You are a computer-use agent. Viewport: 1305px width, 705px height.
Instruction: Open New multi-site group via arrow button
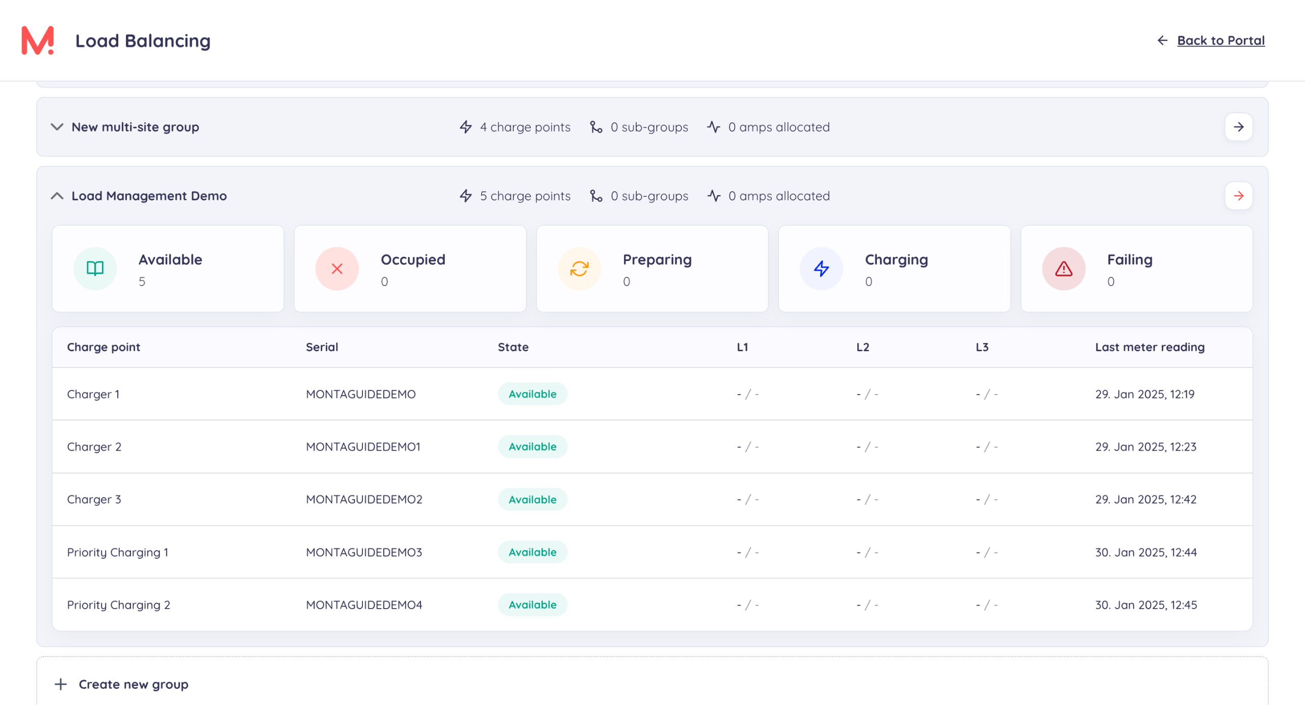coord(1238,127)
